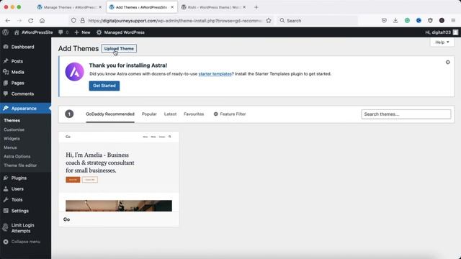The width and height of the screenshot is (461, 259).
Task: Click the browser forward arrow
Action: (19, 21)
